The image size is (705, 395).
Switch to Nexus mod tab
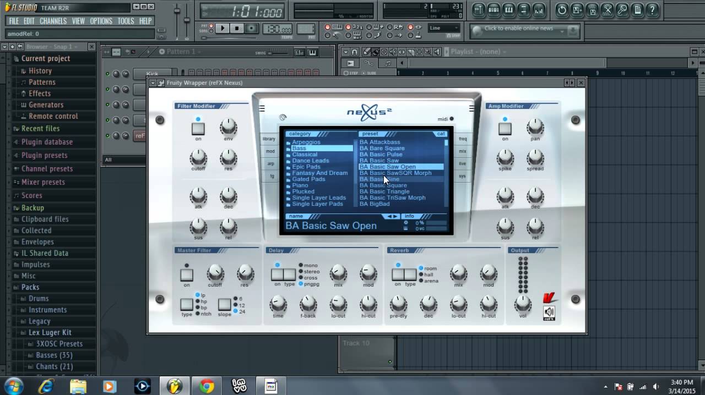270,151
